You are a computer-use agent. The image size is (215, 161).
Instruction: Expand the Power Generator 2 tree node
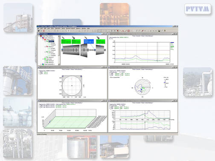41,64
